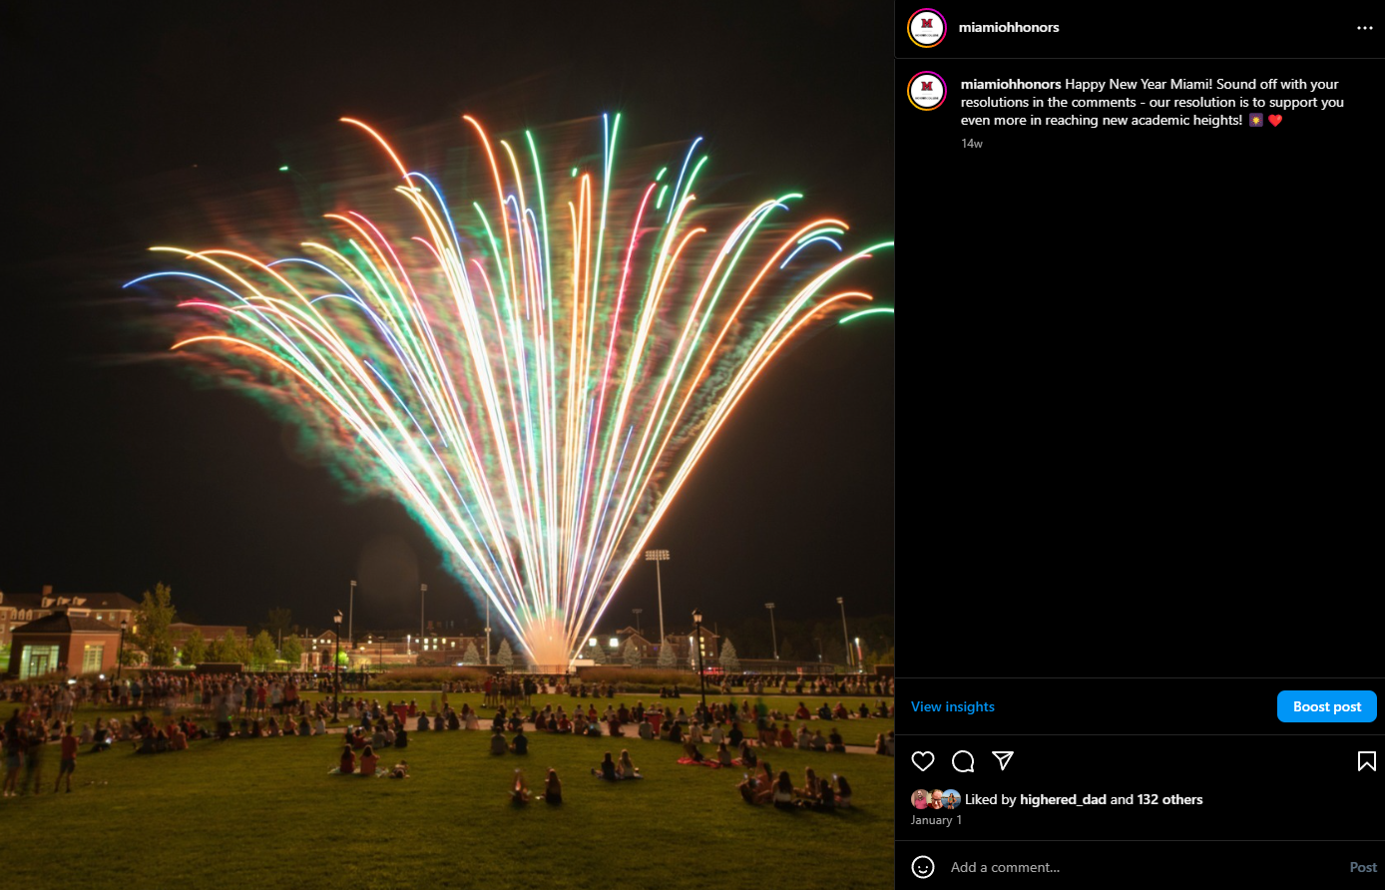Open comments via speech bubble icon
Screen dimensions: 1385x890
click(963, 762)
